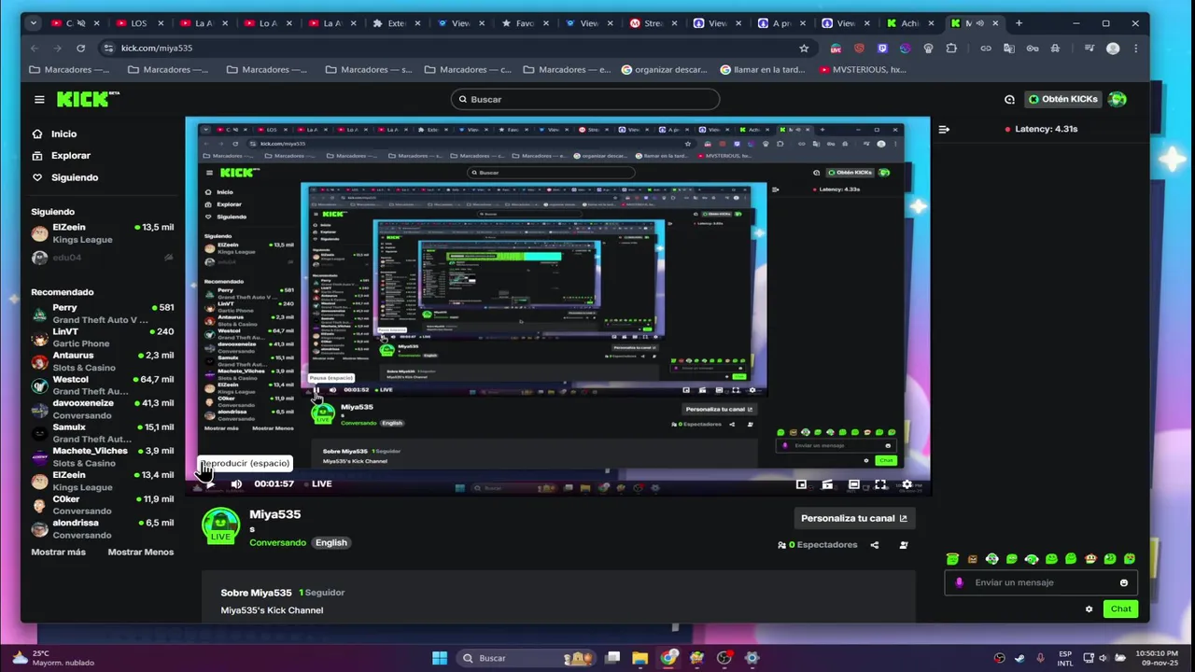Bookmark page with the star icon
The image size is (1195, 672).
[x=804, y=48]
